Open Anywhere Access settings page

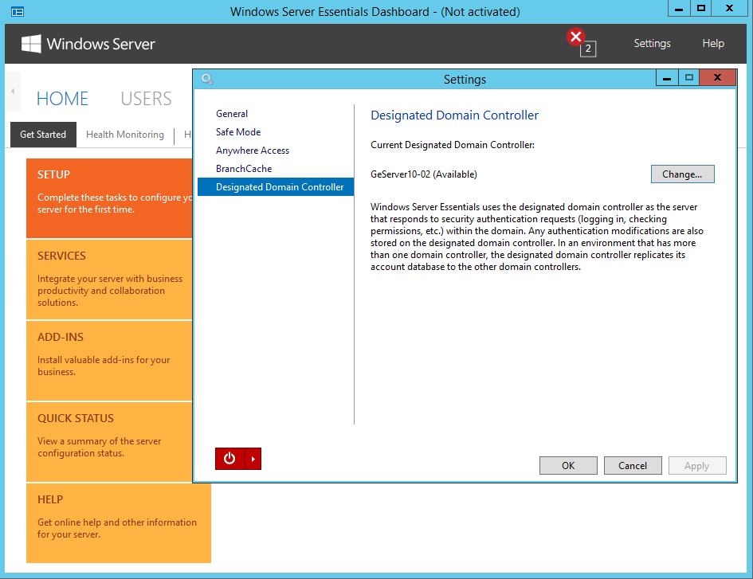253,151
